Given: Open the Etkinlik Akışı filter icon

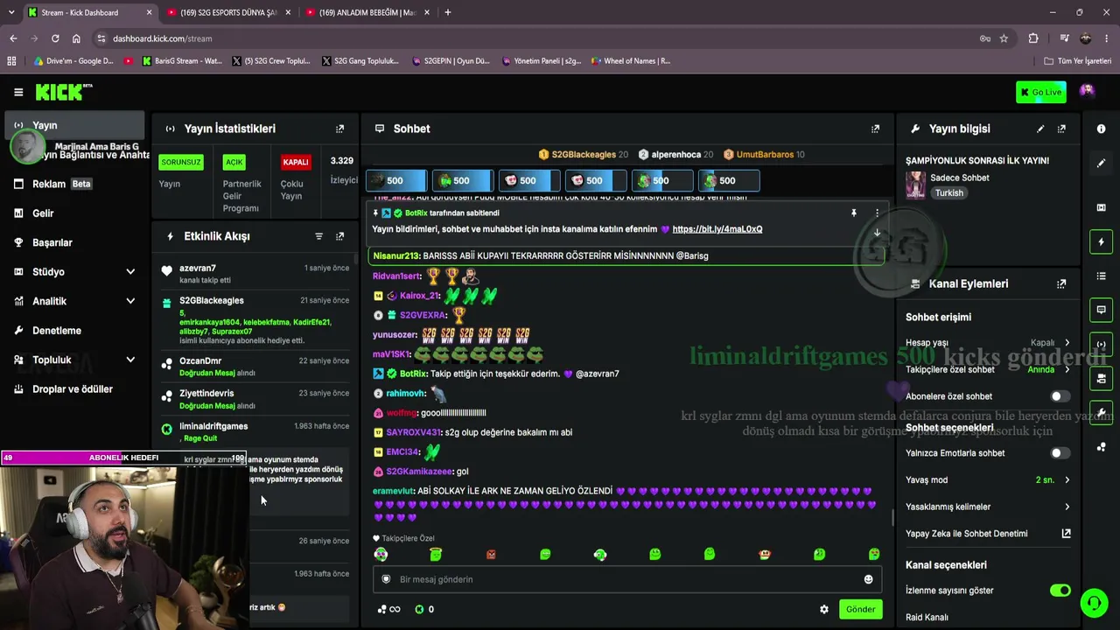Looking at the screenshot, I should click(x=318, y=236).
